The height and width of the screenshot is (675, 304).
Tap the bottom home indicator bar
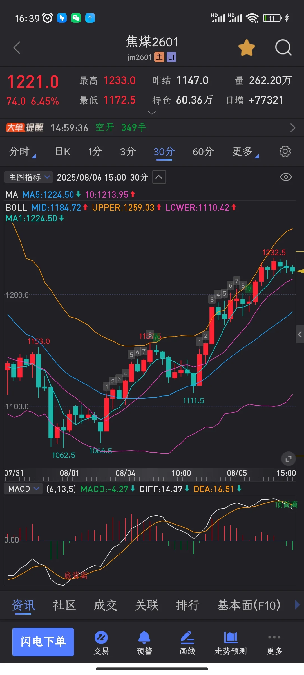(152, 669)
